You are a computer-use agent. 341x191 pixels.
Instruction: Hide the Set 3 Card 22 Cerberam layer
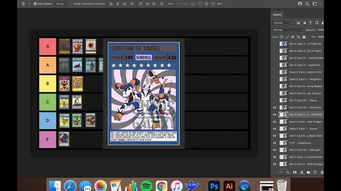pyautogui.click(x=275, y=108)
